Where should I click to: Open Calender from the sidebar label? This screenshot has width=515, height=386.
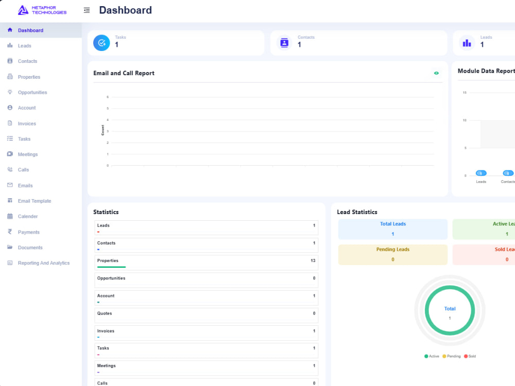pos(28,216)
